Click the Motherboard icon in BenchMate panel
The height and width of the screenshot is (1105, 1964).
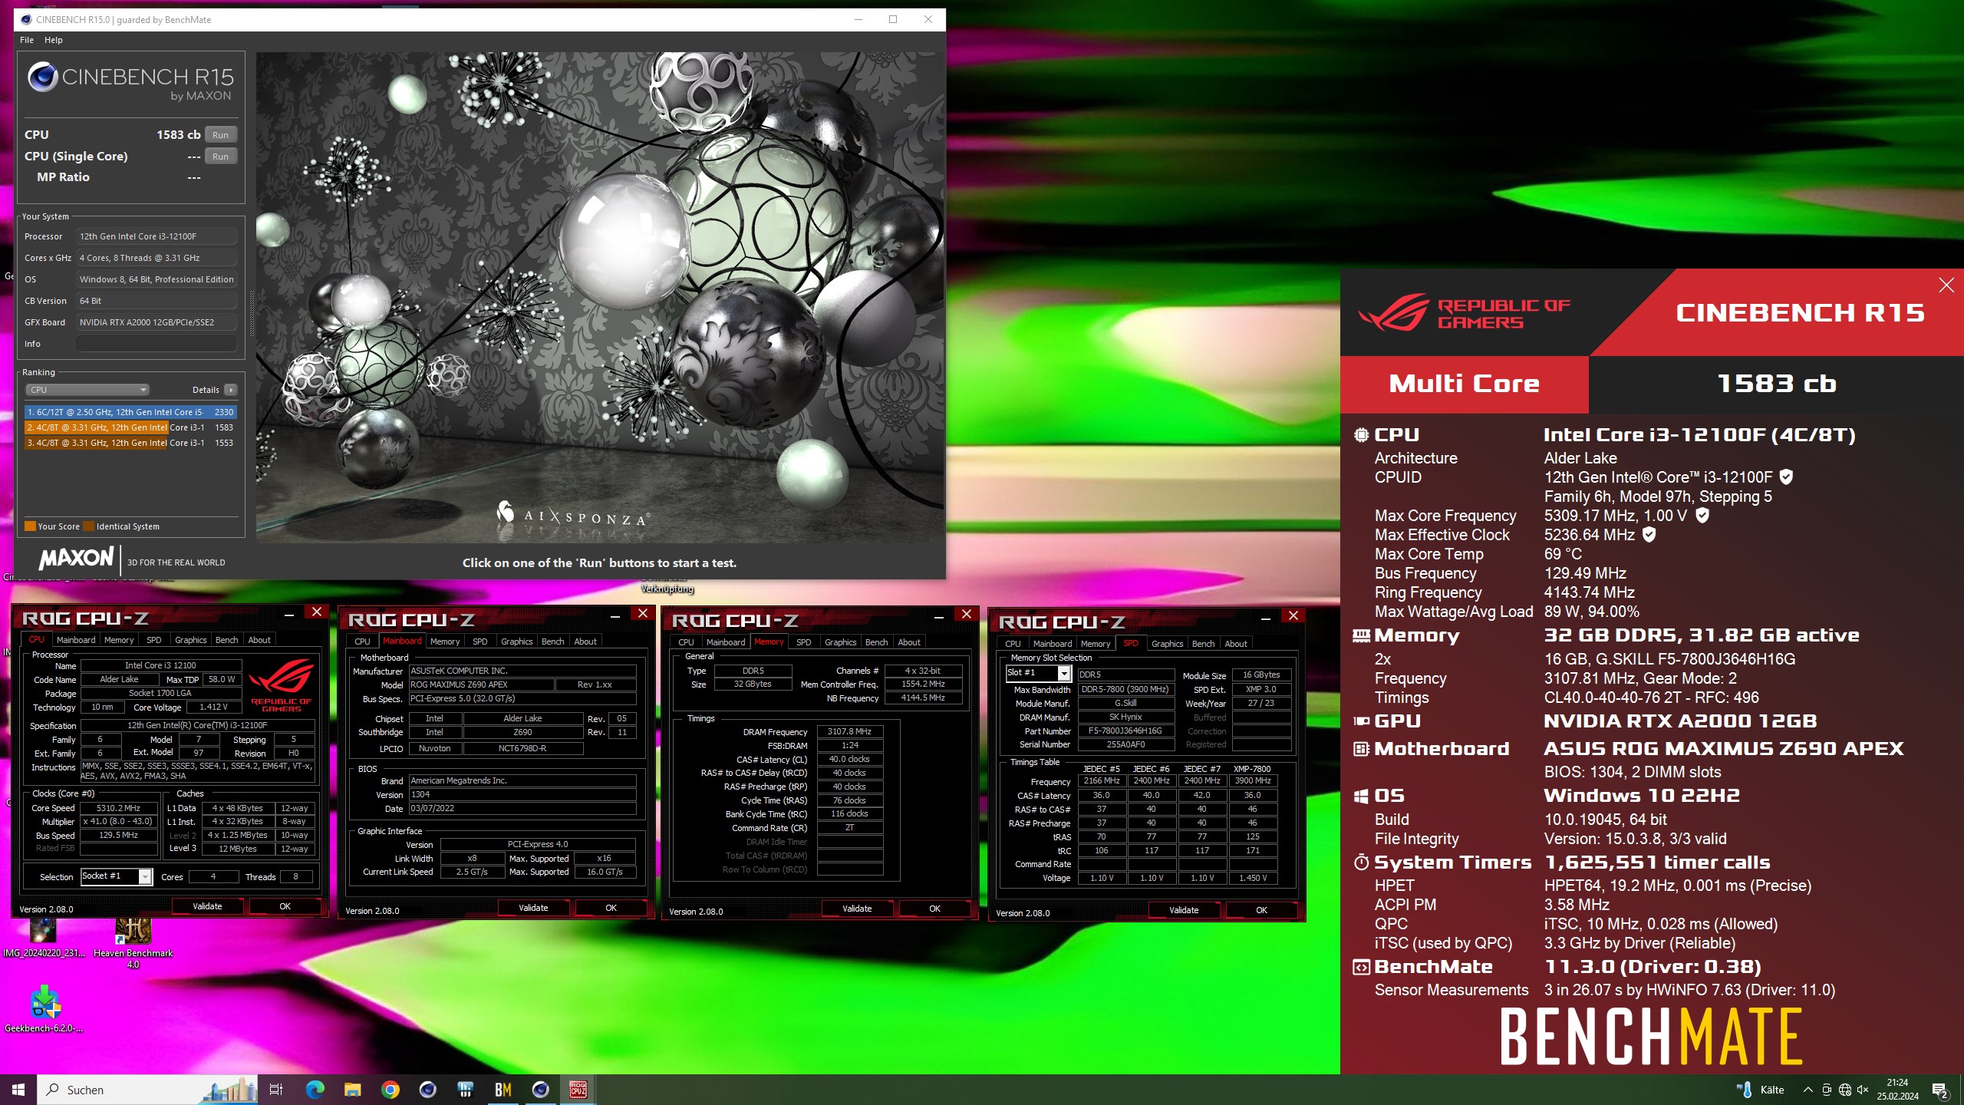click(x=1361, y=749)
